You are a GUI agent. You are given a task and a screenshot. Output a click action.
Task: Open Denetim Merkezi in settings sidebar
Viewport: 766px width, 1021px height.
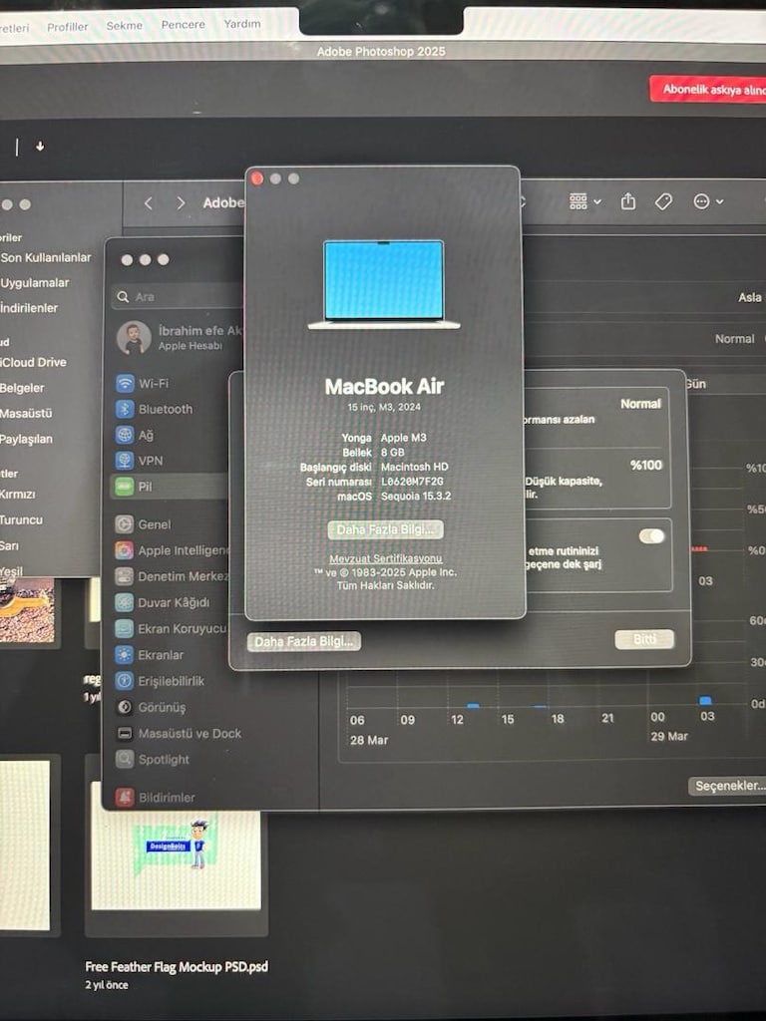click(171, 576)
